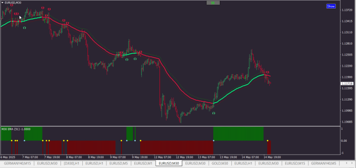Click the last yellow dot in EMA indicator
The image size is (356, 168).
[x=268, y=140]
